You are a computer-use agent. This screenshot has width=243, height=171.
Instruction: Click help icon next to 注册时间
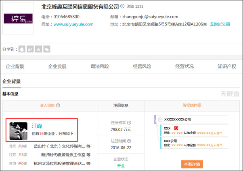(x=129, y=141)
